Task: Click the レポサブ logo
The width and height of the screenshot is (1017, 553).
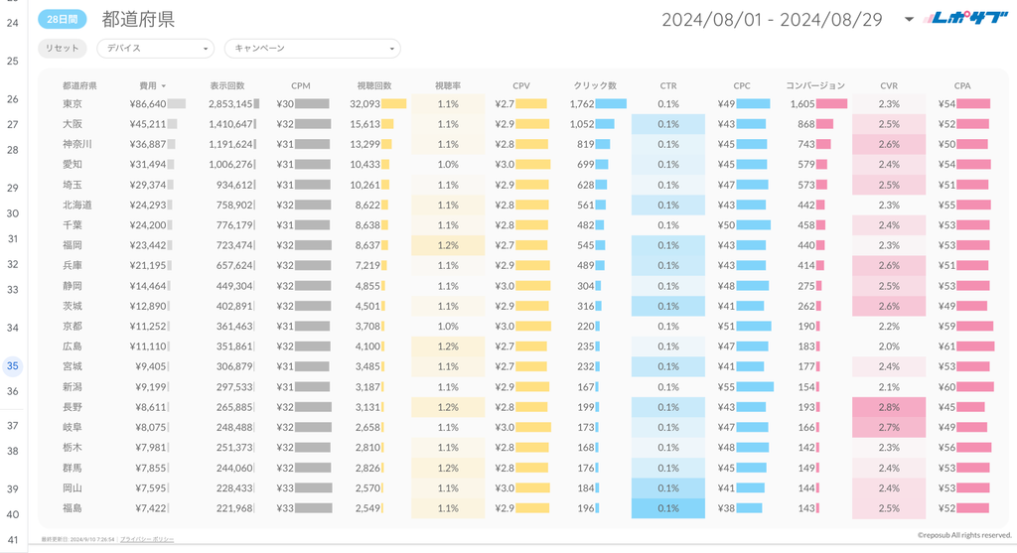Action: (x=965, y=19)
